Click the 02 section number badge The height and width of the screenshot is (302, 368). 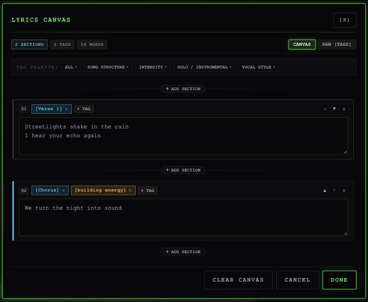(24, 191)
